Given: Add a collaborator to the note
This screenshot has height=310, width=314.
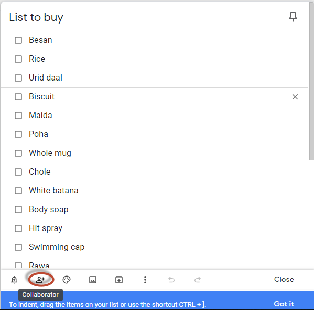Looking at the screenshot, I should pos(40,280).
